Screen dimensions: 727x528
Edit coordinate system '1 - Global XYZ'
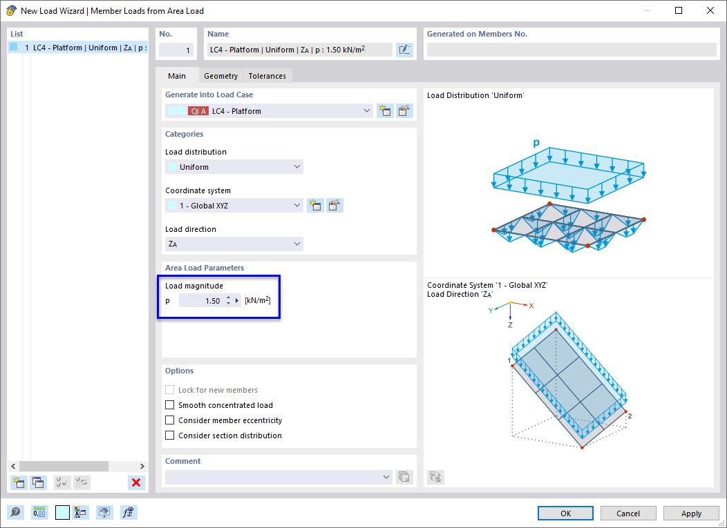tap(334, 205)
